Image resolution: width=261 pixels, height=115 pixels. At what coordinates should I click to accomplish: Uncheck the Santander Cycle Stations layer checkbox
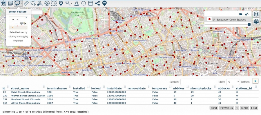coord(214,20)
